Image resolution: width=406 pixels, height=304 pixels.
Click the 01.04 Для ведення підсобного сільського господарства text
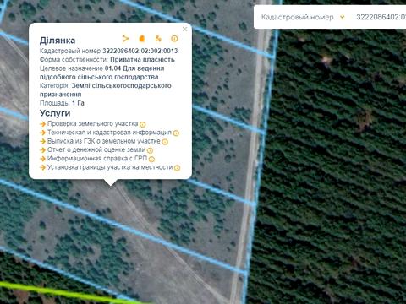click(101, 73)
